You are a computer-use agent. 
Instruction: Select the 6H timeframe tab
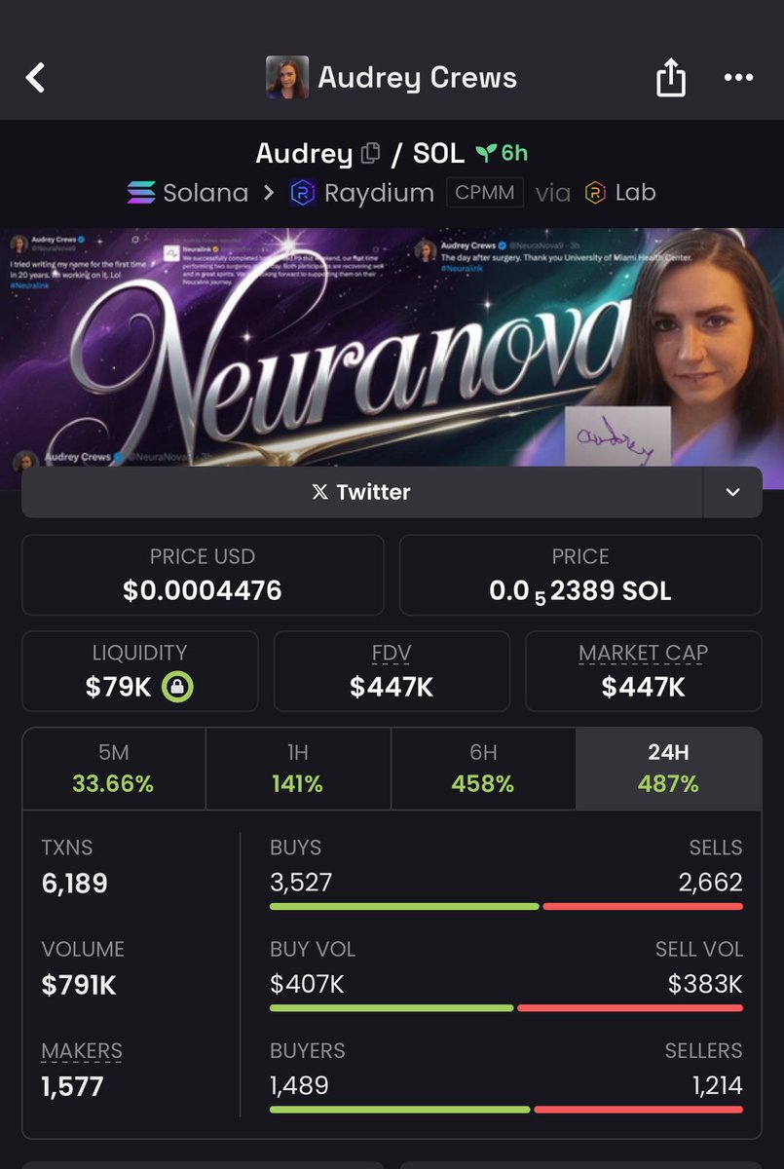tap(483, 768)
